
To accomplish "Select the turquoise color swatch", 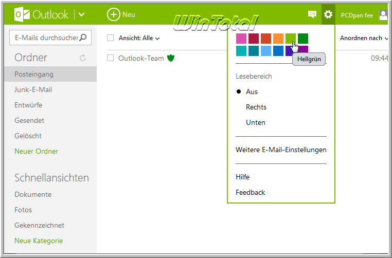I will pyautogui.click(x=241, y=51).
